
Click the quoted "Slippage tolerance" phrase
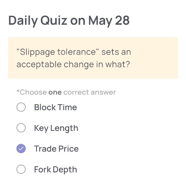point(59,52)
